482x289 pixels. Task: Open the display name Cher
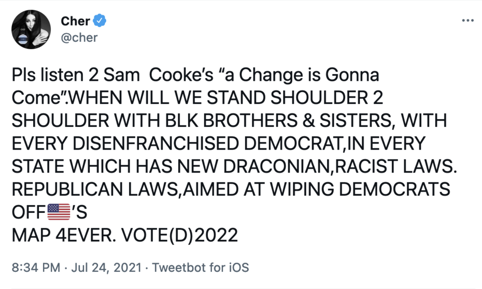(75, 21)
